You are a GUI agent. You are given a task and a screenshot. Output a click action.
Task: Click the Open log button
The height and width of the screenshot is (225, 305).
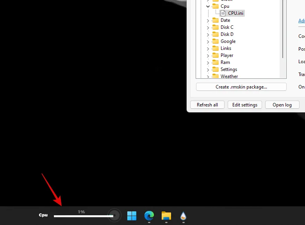coord(282,105)
